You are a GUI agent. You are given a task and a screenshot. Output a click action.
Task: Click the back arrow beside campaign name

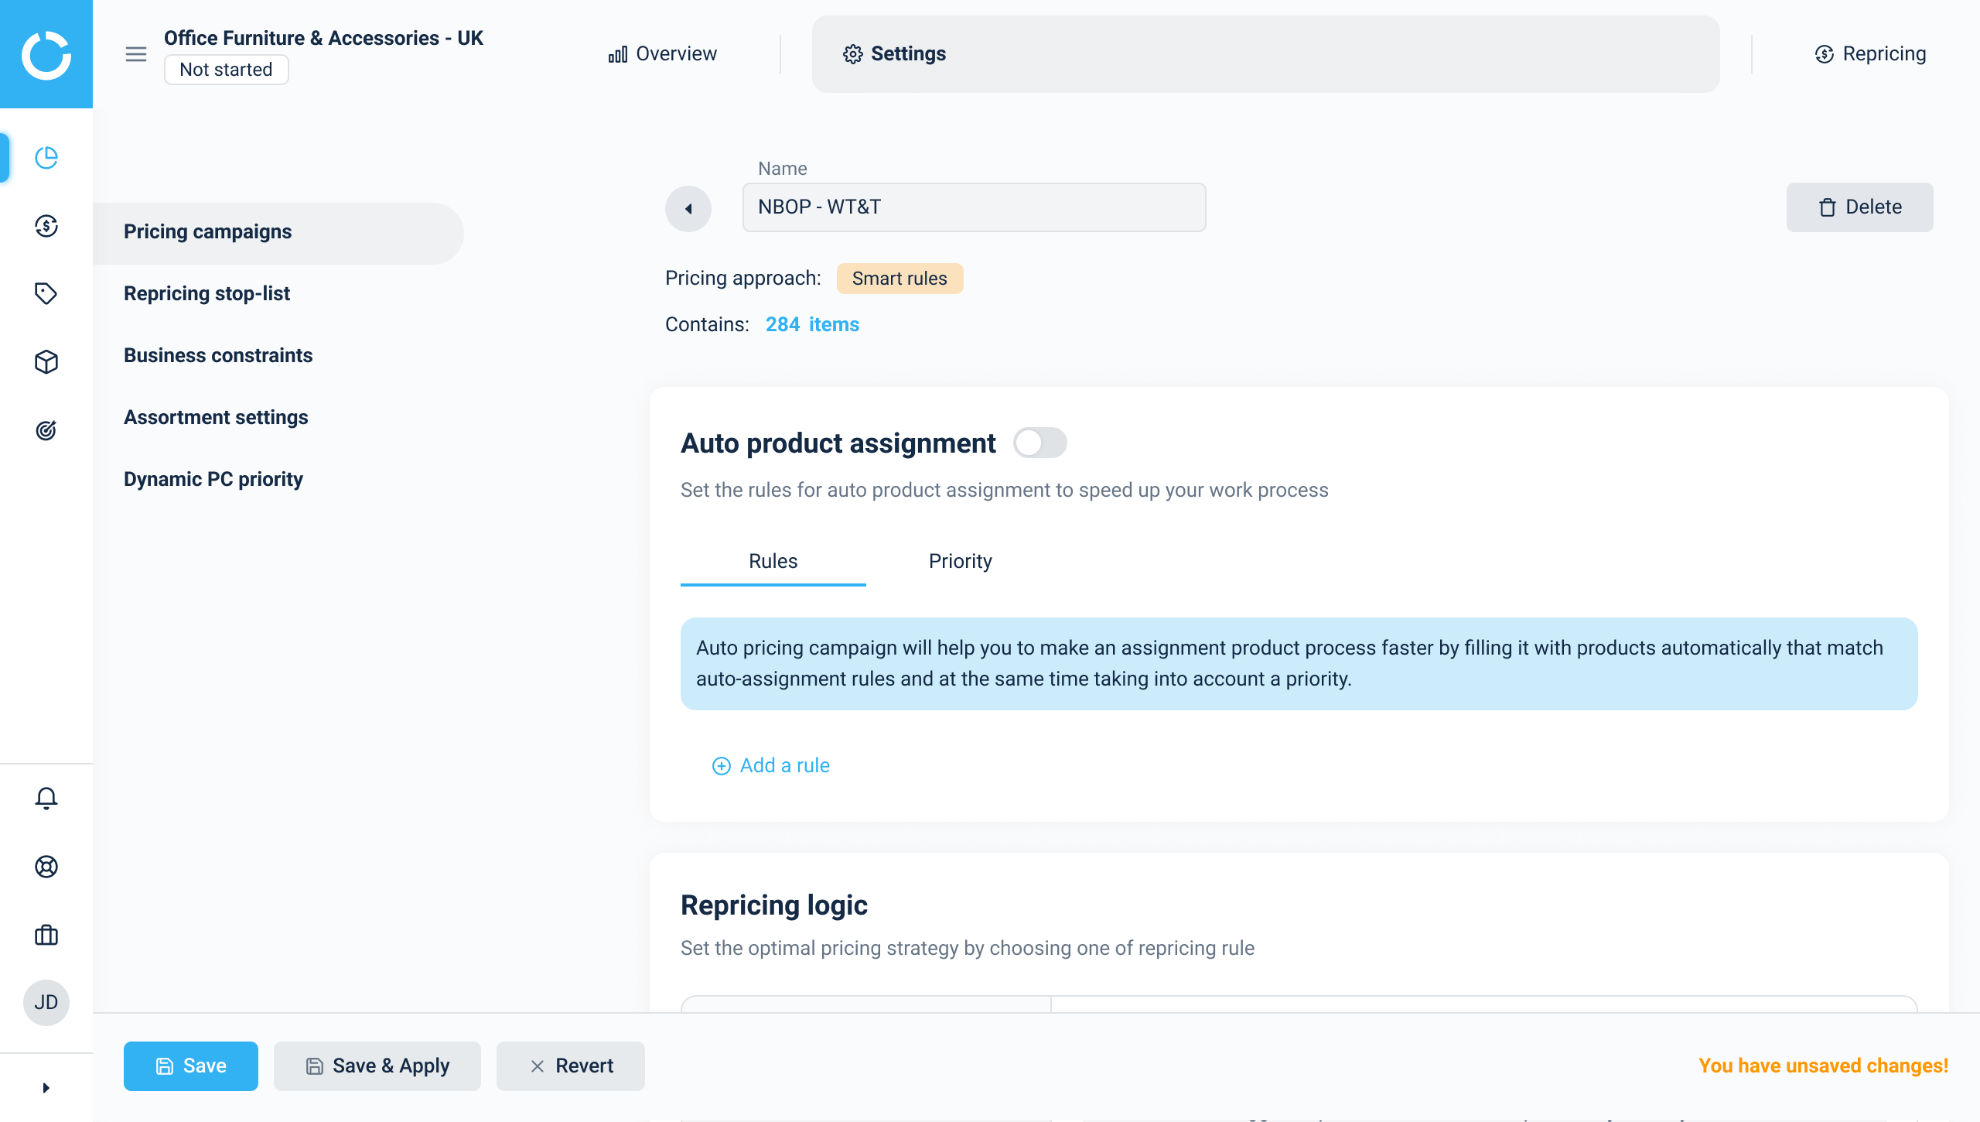pos(689,207)
